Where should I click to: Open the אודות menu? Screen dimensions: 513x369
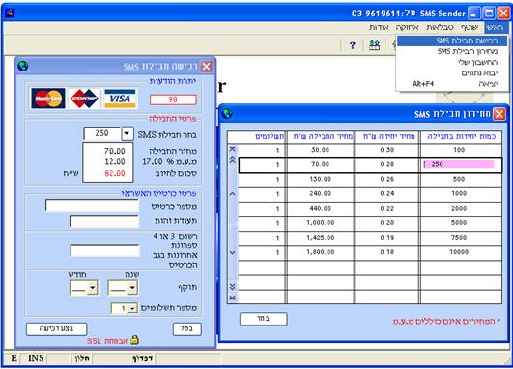click(x=379, y=27)
